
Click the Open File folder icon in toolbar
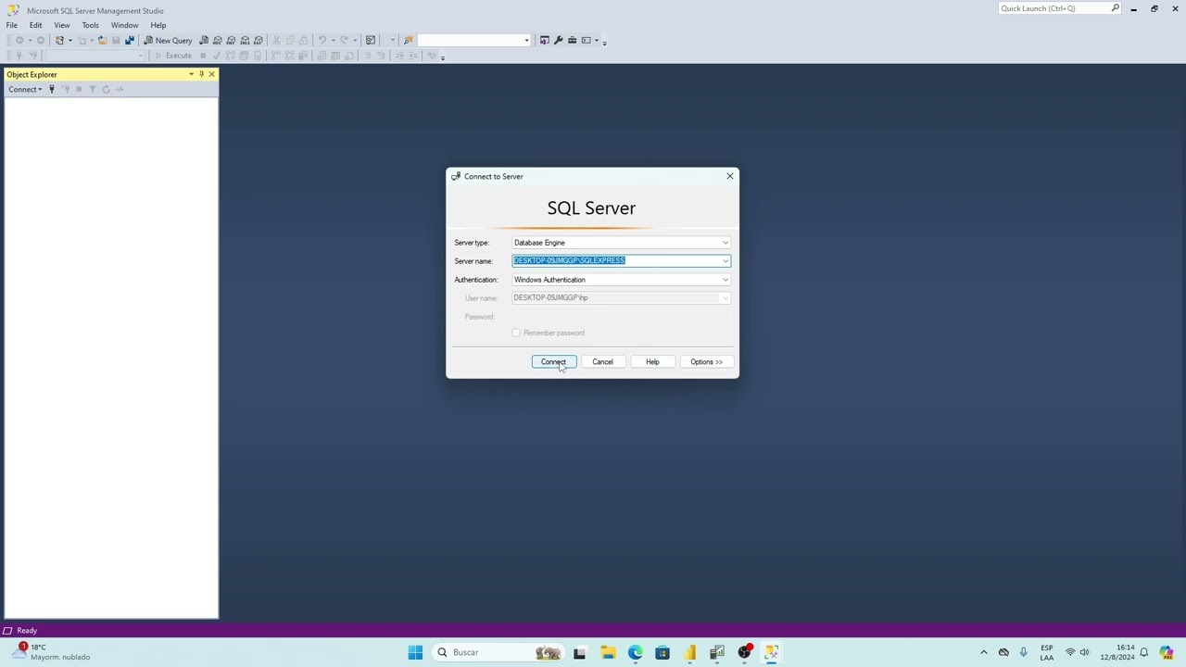pos(102,41)
